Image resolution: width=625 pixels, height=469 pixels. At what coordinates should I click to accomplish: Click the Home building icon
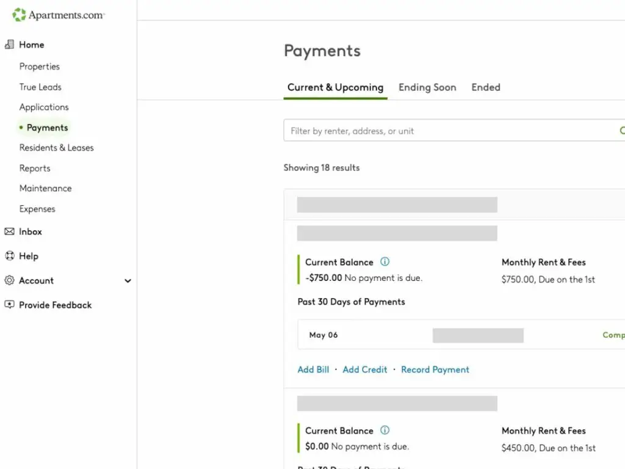9,44
